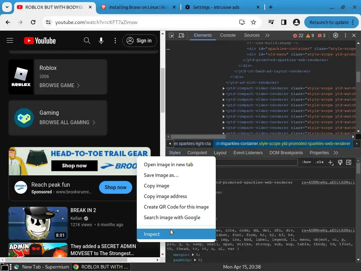Expand the fourth ytd-compact-video-renderer node

(224, 105)
